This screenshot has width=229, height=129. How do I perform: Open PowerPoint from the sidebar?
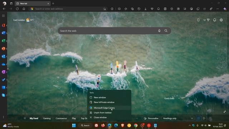coord(3,49)
